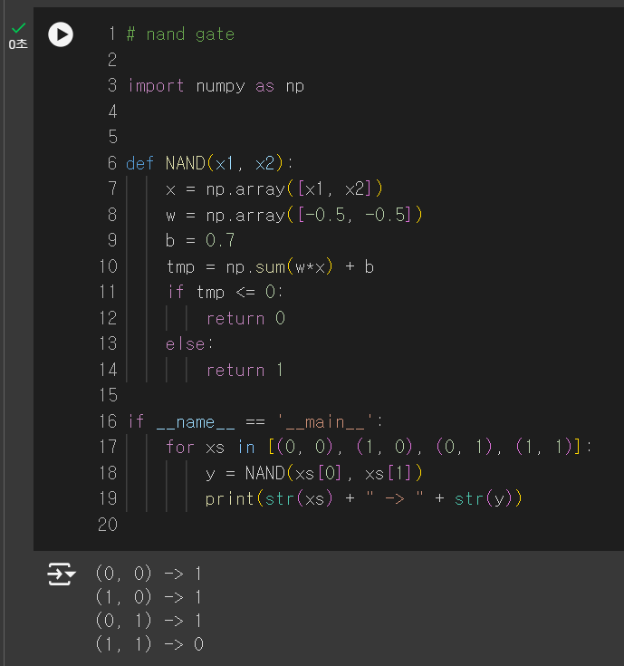Click line number 15 in the gutter
Image resolution: width=624 pixels, height=666 pixels.
[109, 395]
